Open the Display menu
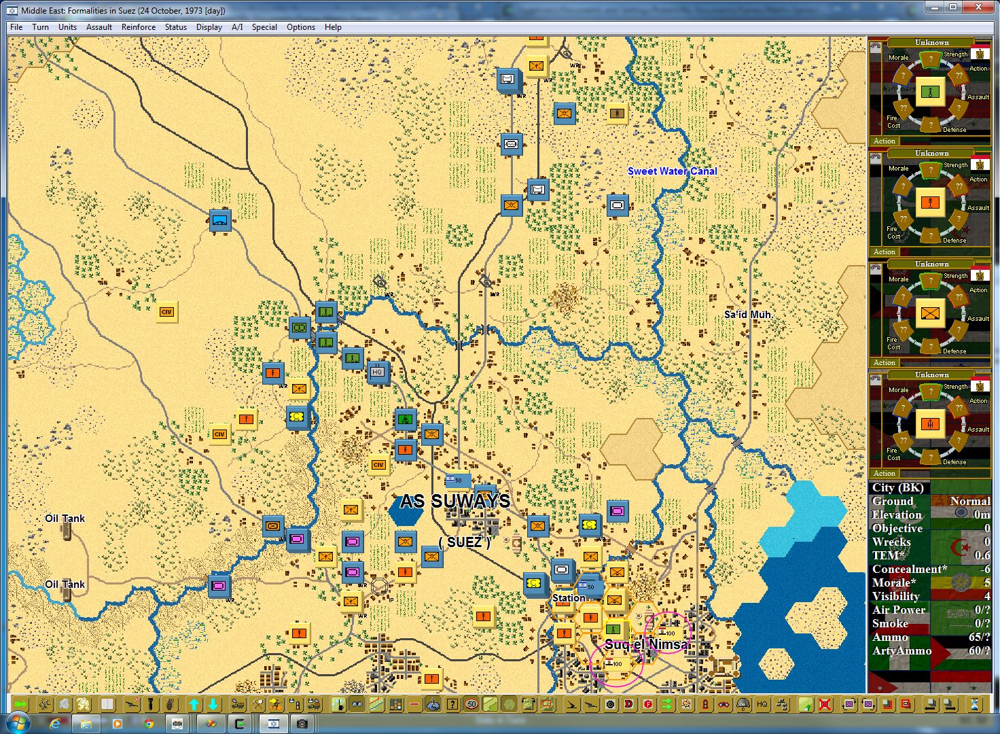 (x=209, y=27)
